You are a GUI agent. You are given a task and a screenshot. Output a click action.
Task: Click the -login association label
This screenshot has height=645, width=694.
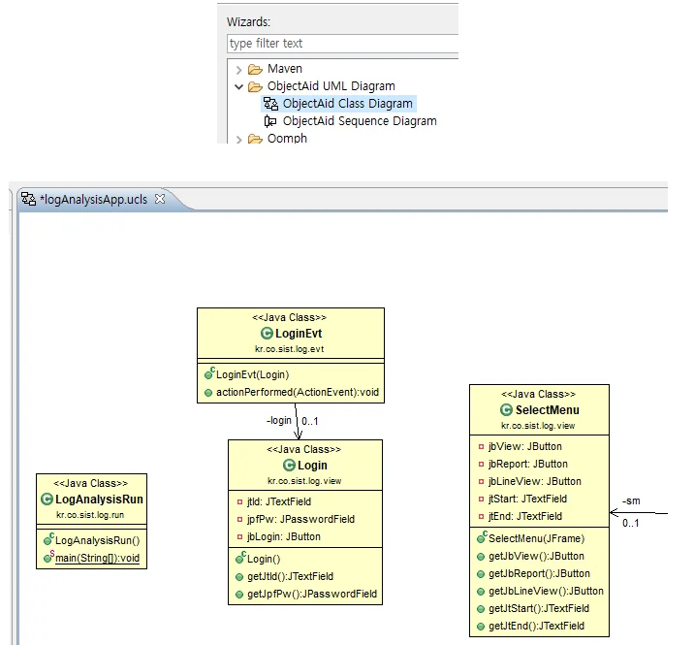[x=279, y=420]
